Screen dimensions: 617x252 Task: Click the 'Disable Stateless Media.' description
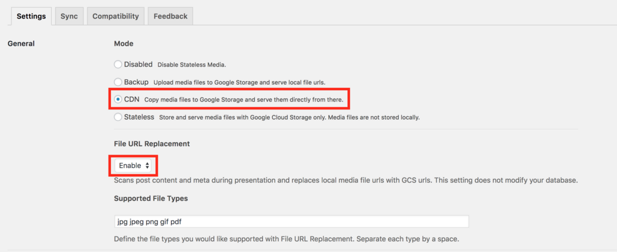point(192,65)
